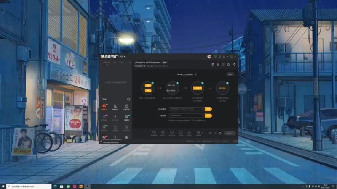Click the upper orange copy button in step 1 circle
This screenshot has height=189, width=337.
(x=148, y=85)
